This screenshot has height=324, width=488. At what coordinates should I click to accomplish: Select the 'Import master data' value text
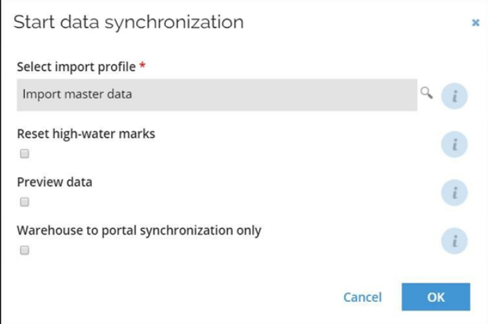77,94
